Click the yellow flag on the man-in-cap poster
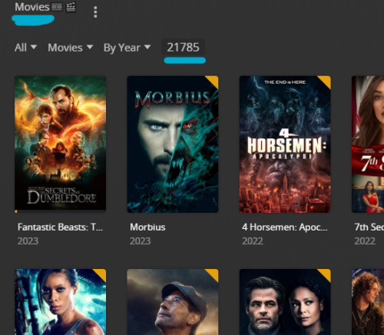 (213, 274)
